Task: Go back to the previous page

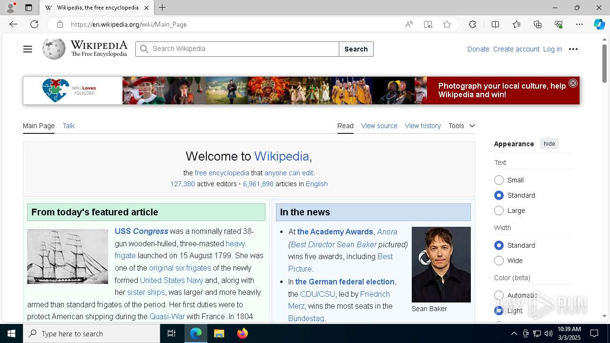Action: [x=13, y=24]
